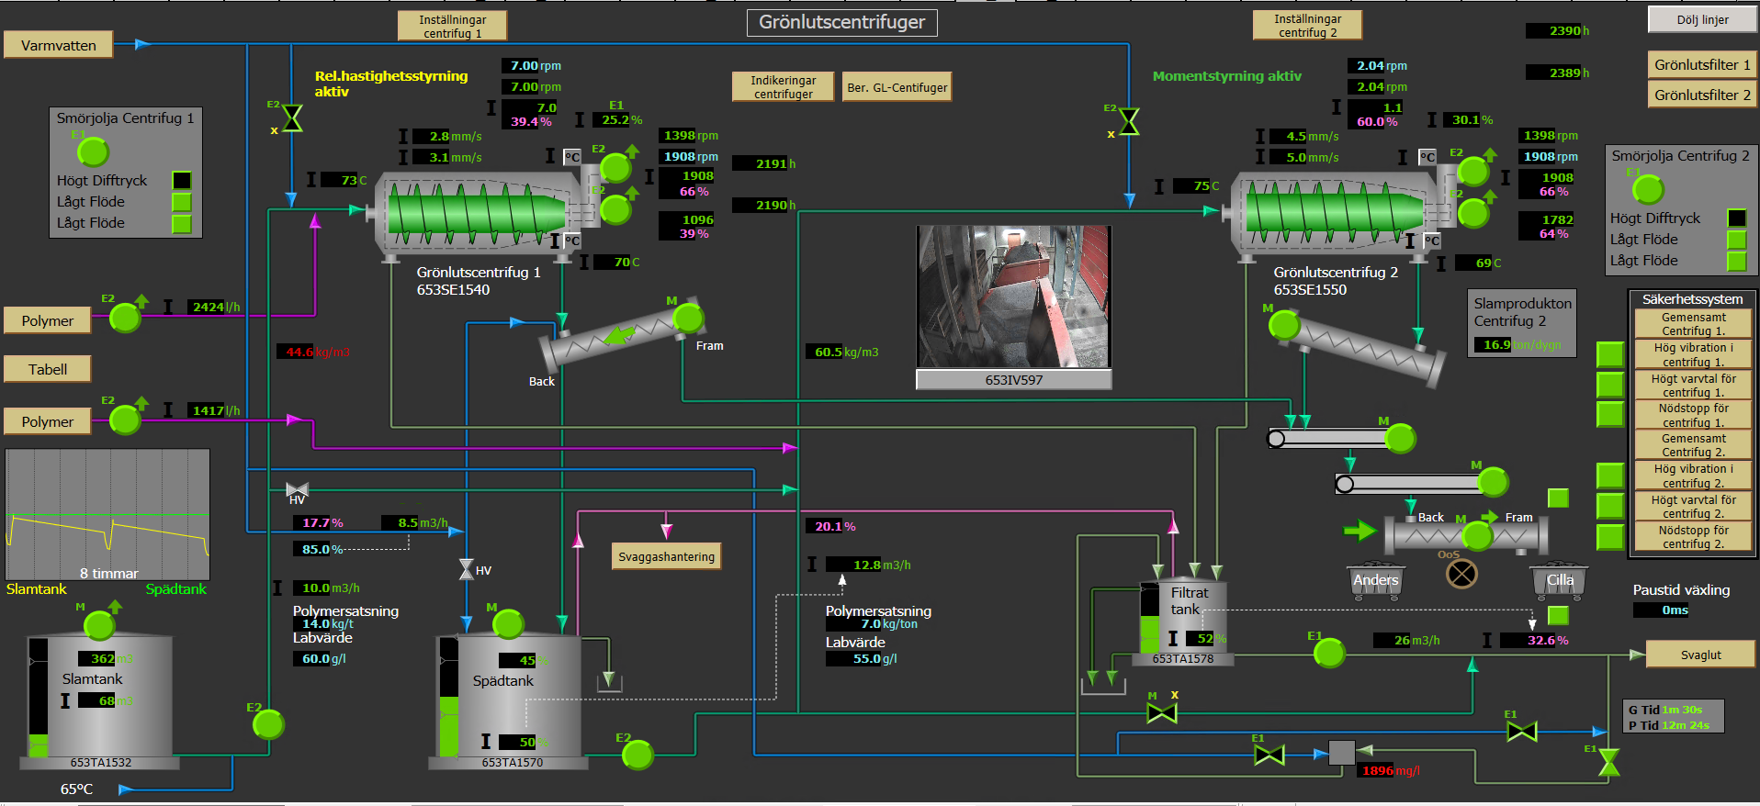The width and height of the screenshot is (1760, 806).
Task: Click the upper Polymer pump at 2424 l/h
Action: (x=125, y=319)
